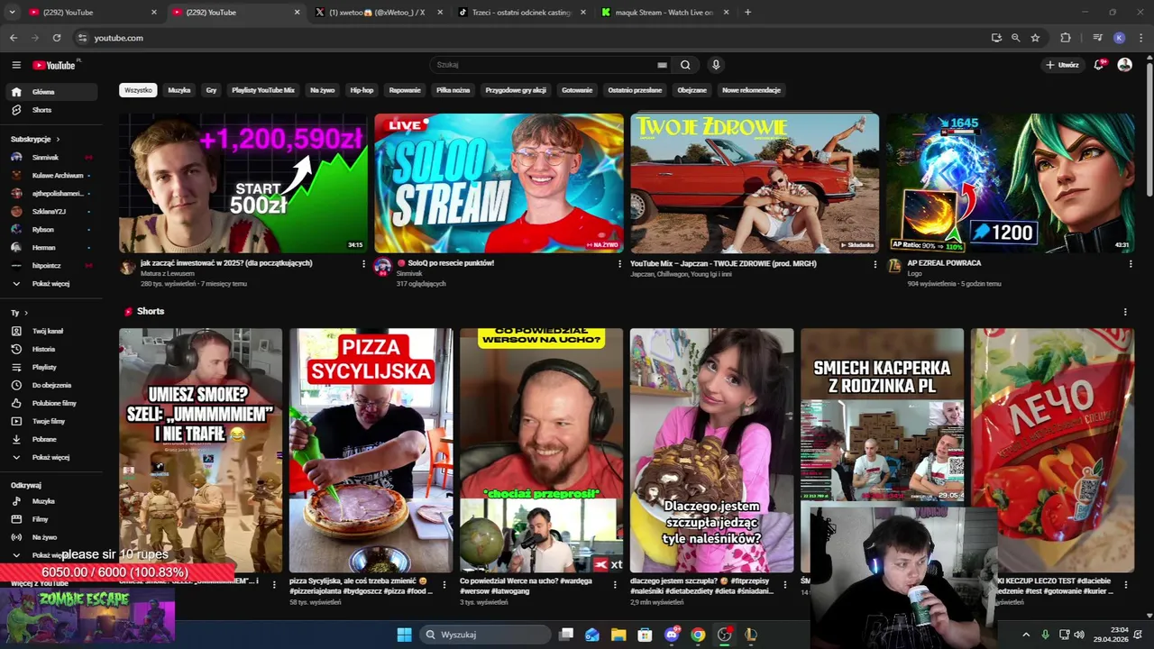Expand Pokaż więcej under Ty section
Screen dimensions: 1154x649
pyautogui.click(x=50, y=457)
